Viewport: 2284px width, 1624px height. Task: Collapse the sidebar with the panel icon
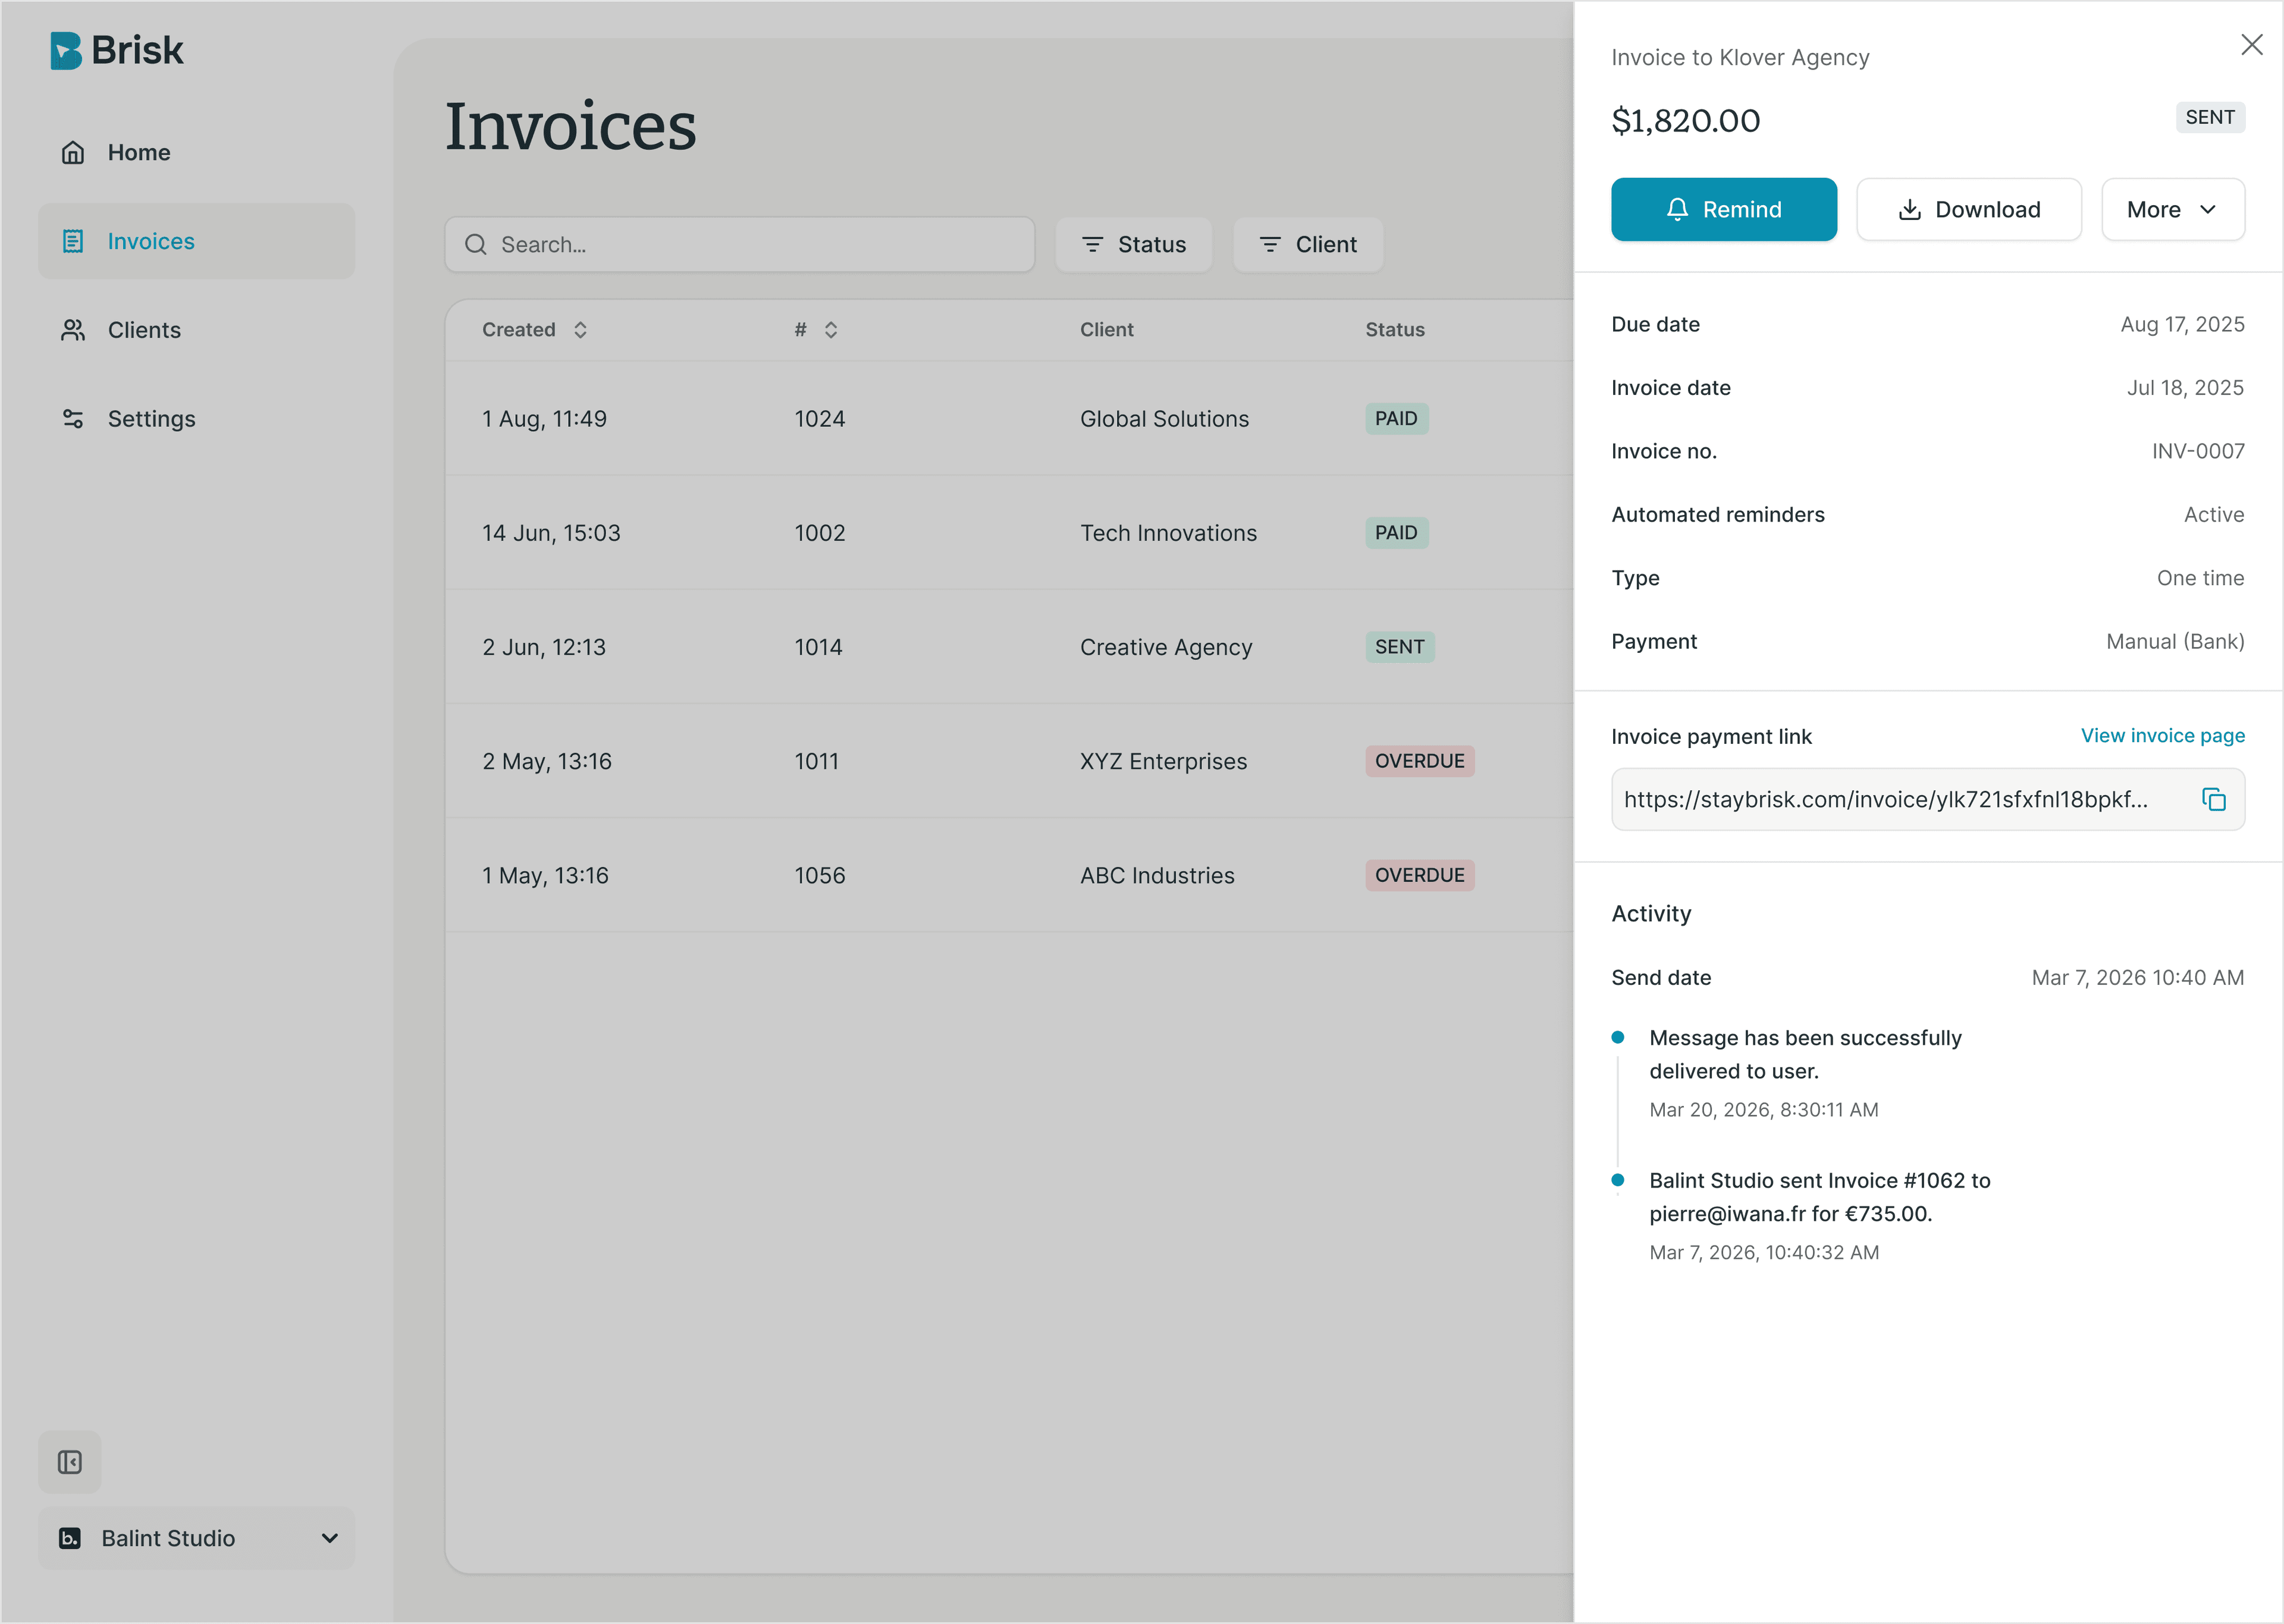70,1462
